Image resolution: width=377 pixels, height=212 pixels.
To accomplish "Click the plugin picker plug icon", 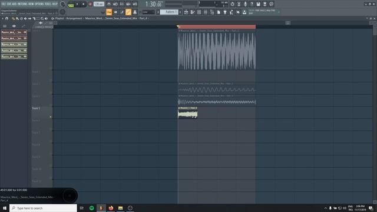I will click(x=225, y=12).
